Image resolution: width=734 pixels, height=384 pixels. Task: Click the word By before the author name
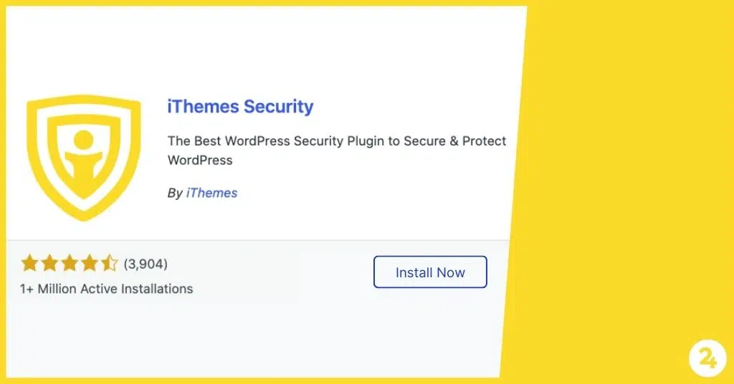point(175,193)
